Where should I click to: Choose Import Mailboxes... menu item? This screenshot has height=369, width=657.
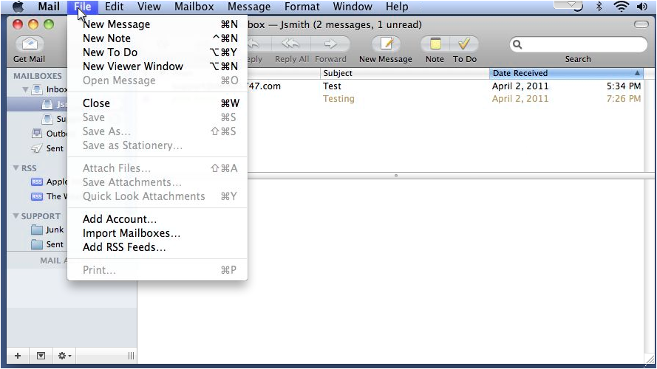(157, 233)
